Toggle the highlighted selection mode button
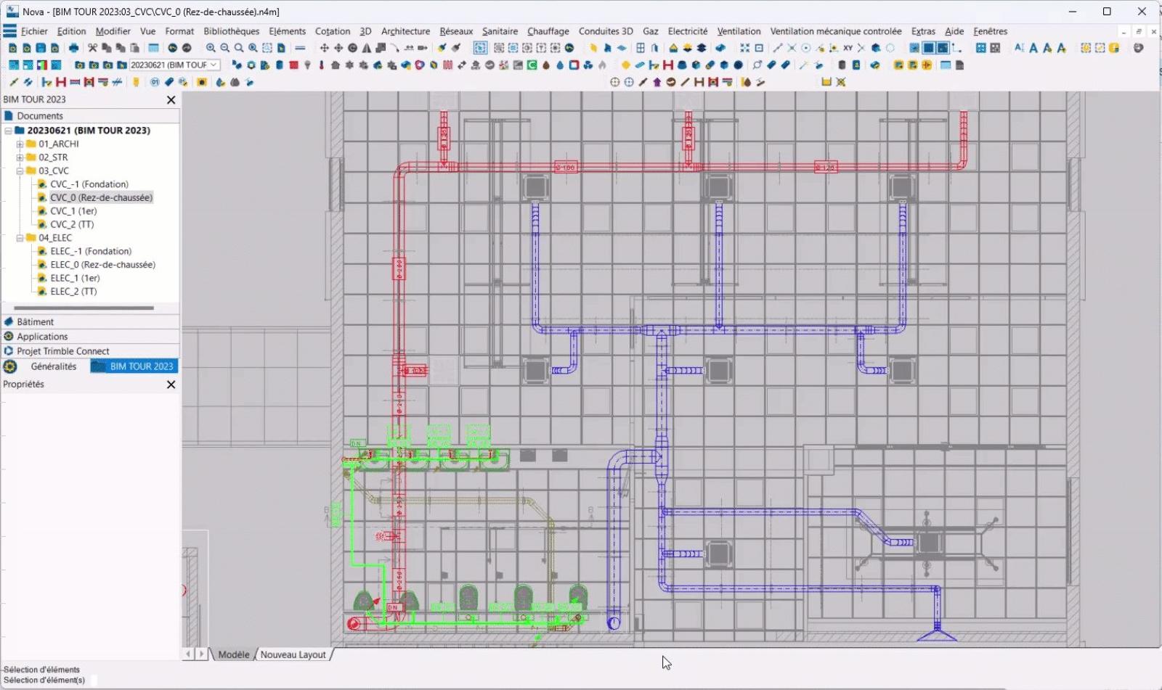 click(x=480, y=48)
